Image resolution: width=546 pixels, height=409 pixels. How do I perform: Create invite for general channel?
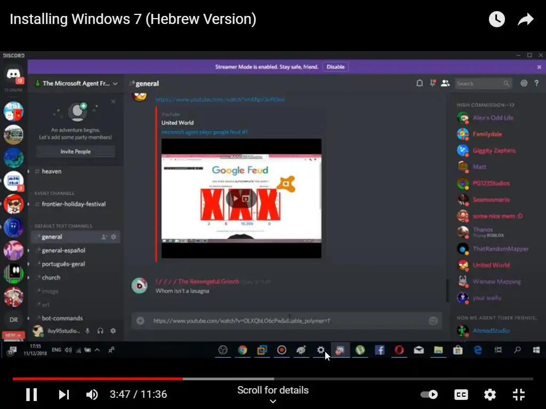pyautogui.click(x=104, y=237)
